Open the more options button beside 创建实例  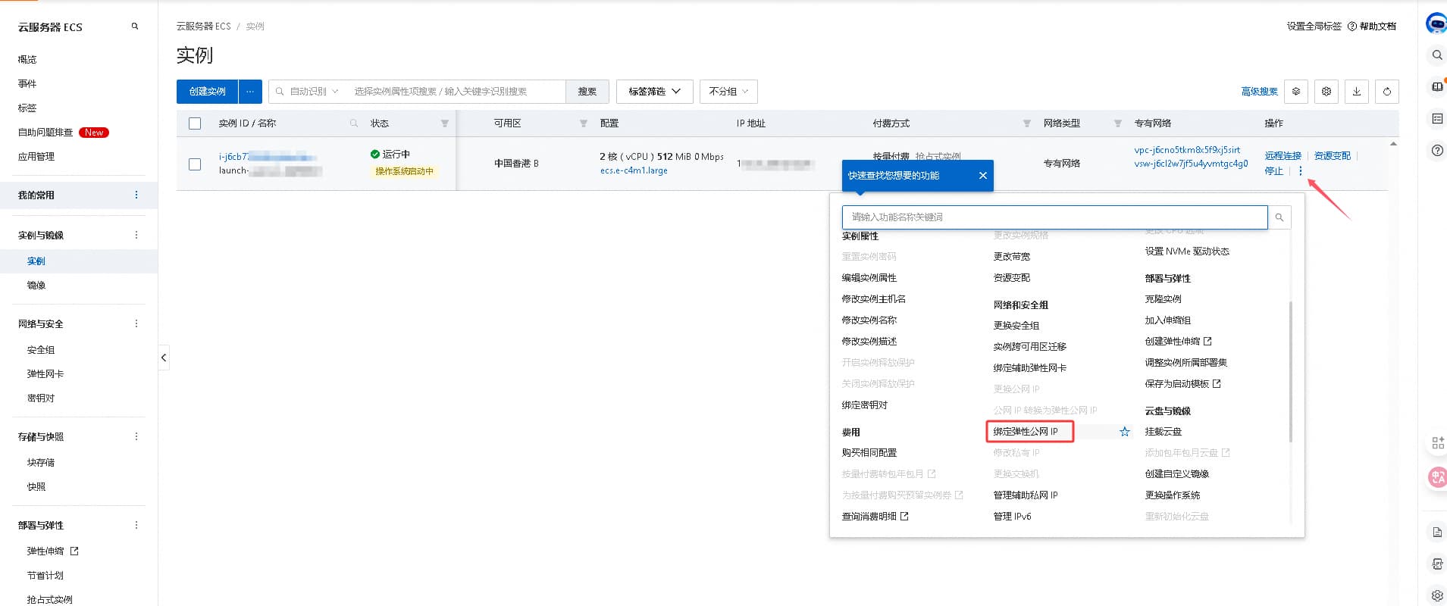[x=250, y=92]
